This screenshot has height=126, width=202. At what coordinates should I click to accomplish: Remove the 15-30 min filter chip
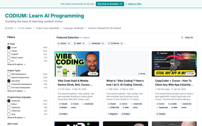click(122, 43)
